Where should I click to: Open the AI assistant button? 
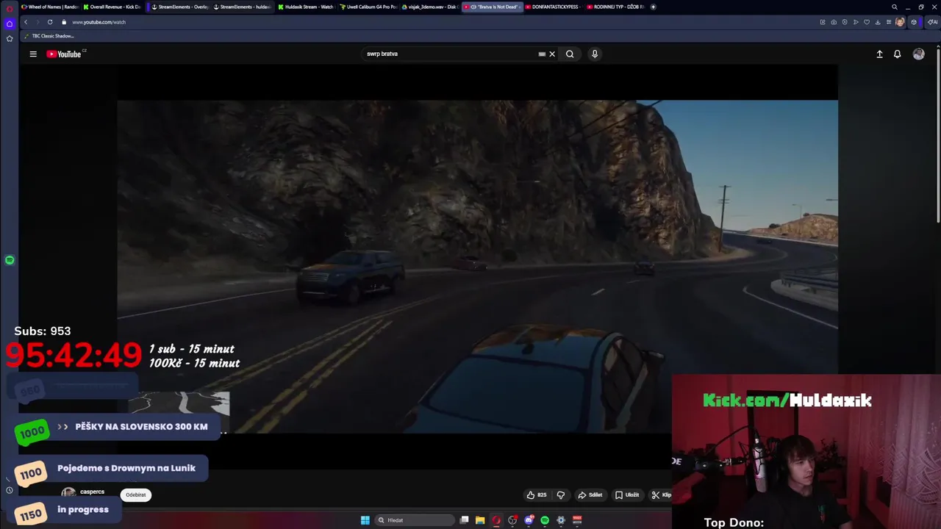932,22
